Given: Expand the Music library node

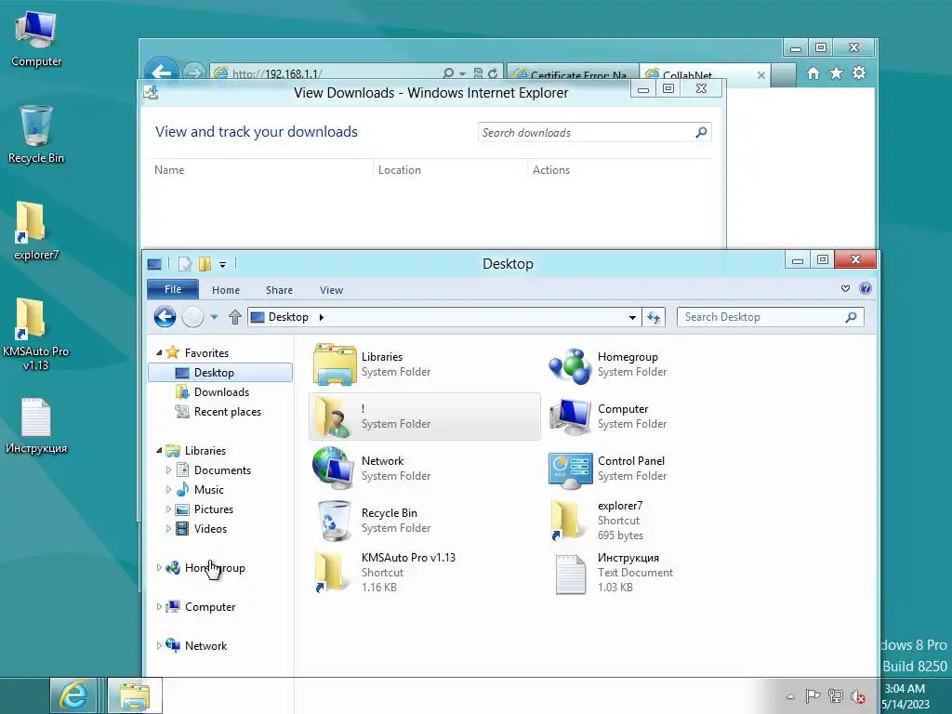Looking at the screenshot, I should point(168,489).
